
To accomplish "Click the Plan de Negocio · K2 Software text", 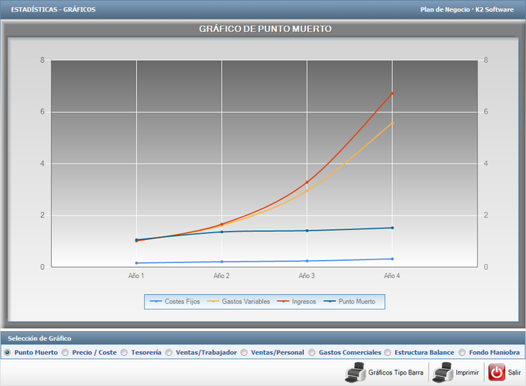I will click(467, 9).
